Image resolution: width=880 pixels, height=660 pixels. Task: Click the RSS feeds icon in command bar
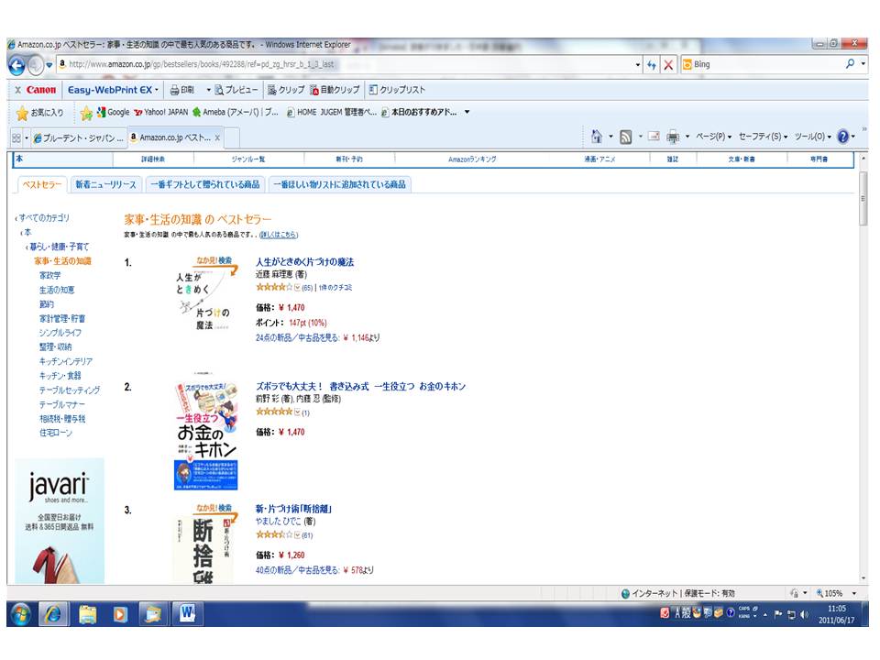click(625, 137)
